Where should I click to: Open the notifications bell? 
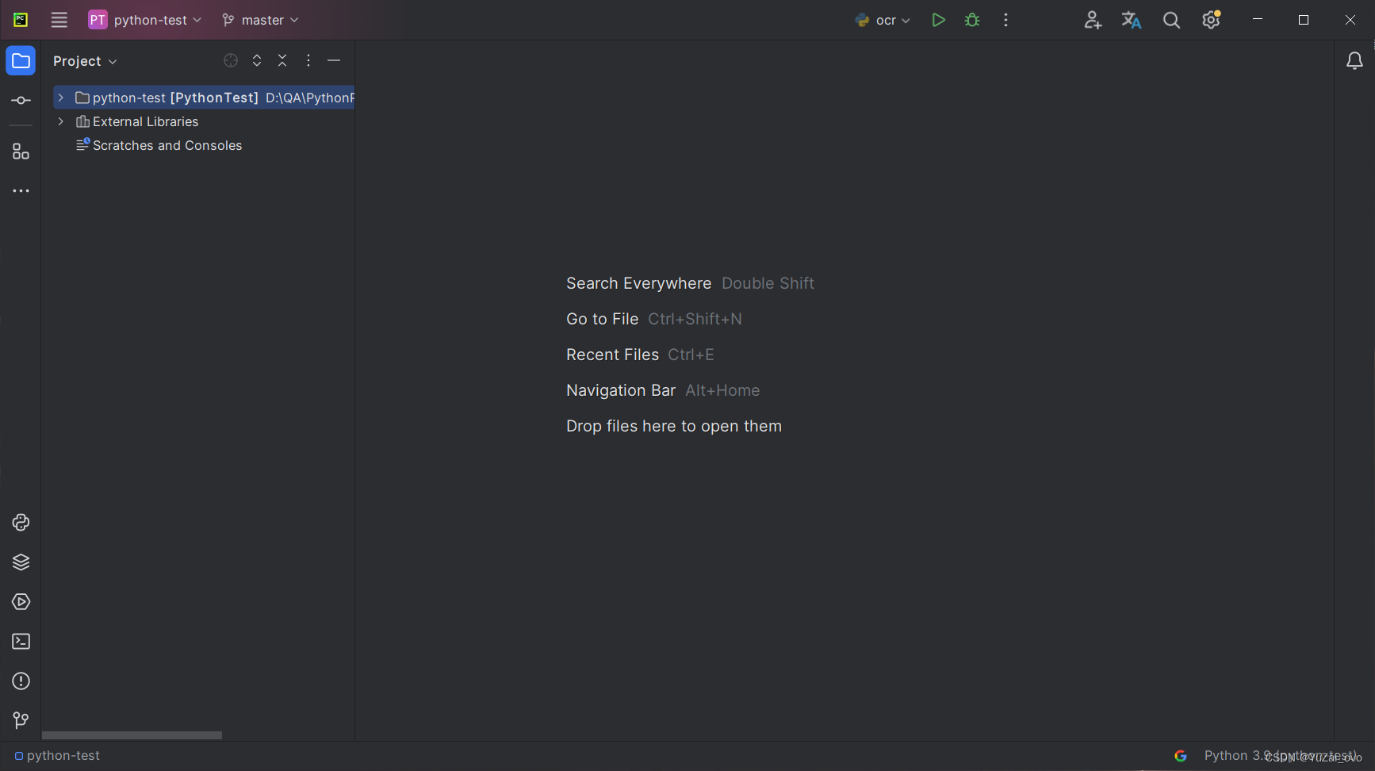click(1355, 61)
